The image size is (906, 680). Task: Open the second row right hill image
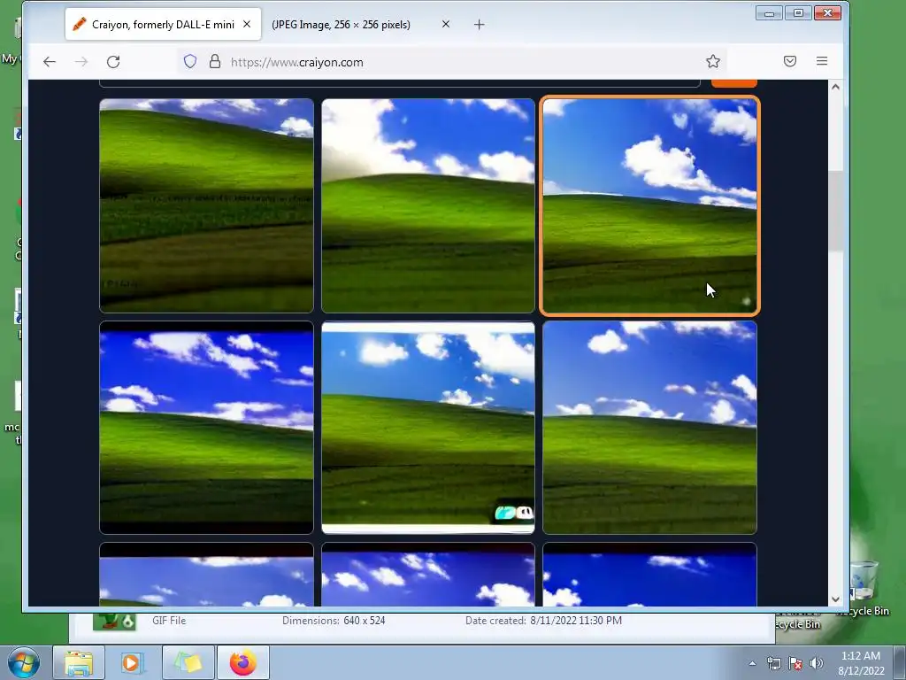point(649,428)
